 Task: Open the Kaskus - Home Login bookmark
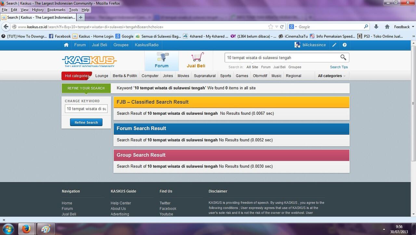pyautogui.click(x=93, y=36)
